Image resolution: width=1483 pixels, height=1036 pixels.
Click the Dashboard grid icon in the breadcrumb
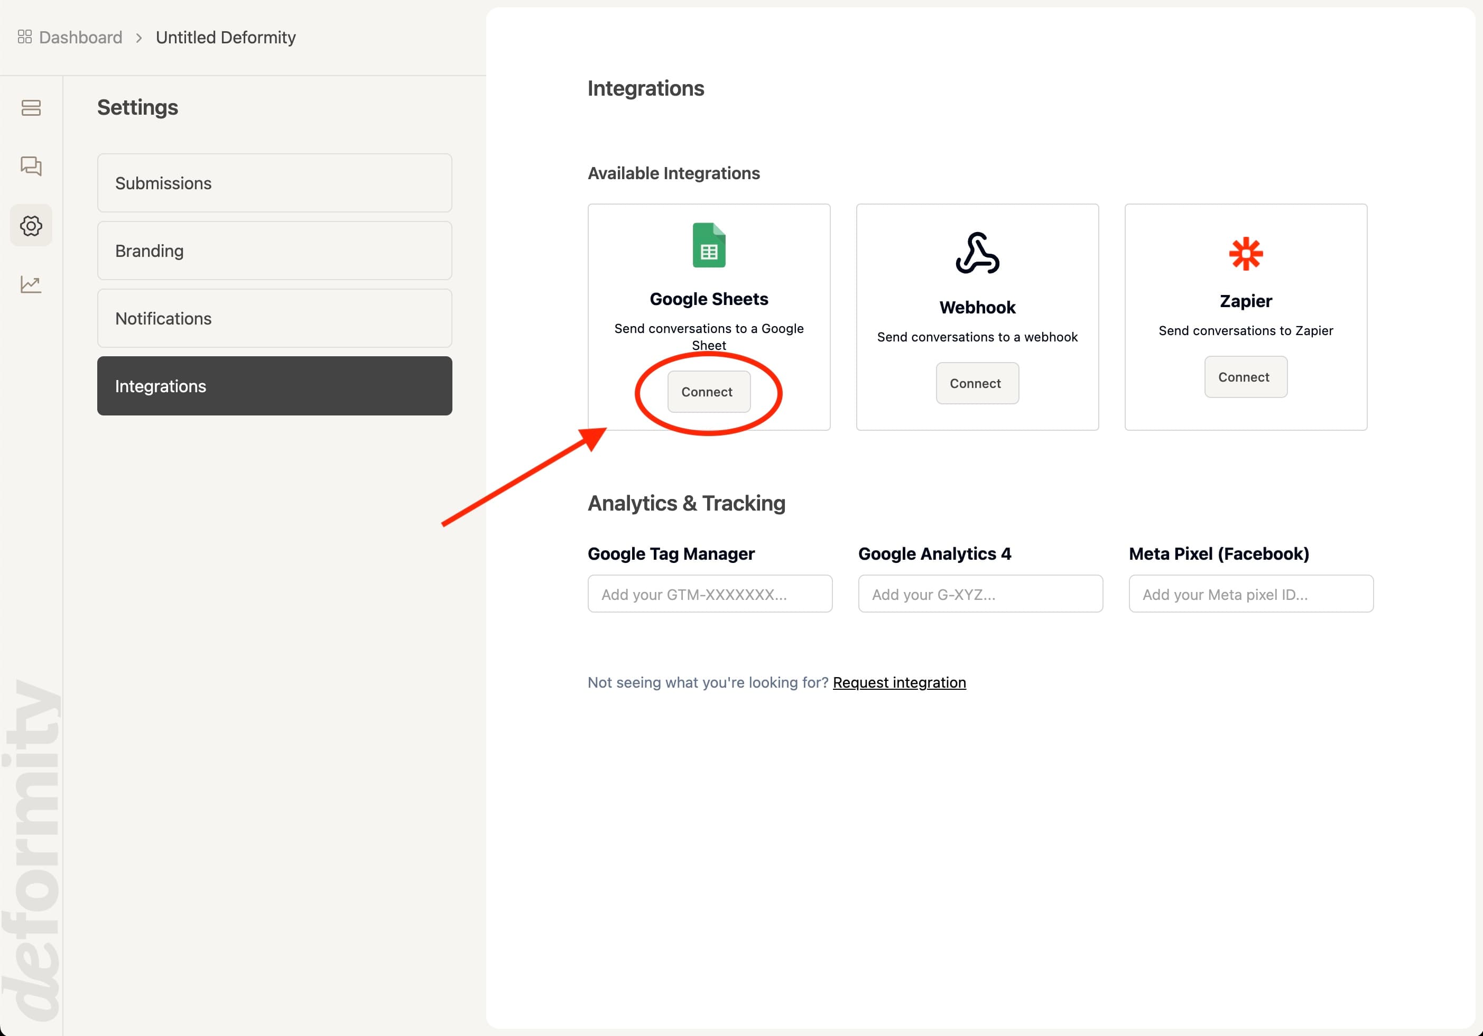(x=25, y=37)
